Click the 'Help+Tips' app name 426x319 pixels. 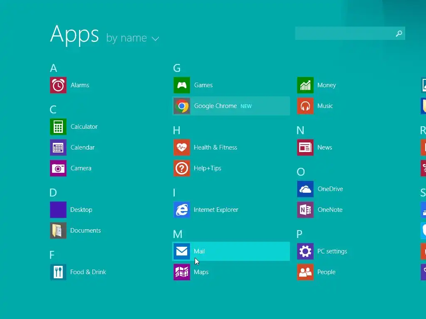tap(208, 168)
